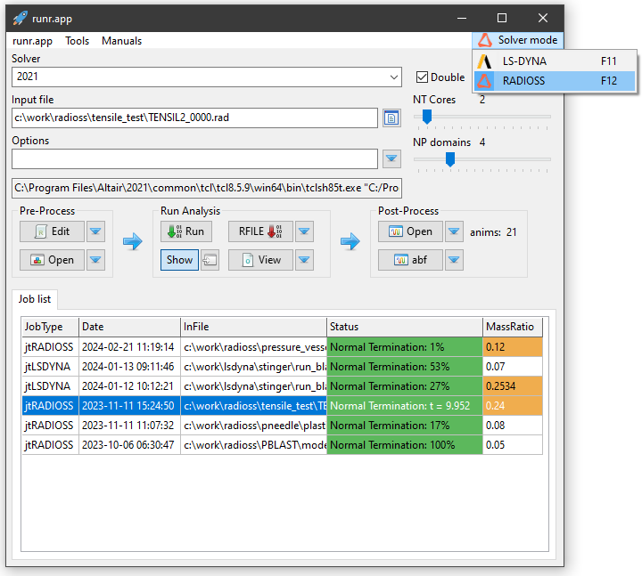The image size is (642, 576).
Task: Click status cell 'Normal Termination: 53%'
Action: click(x=405, y=367)
